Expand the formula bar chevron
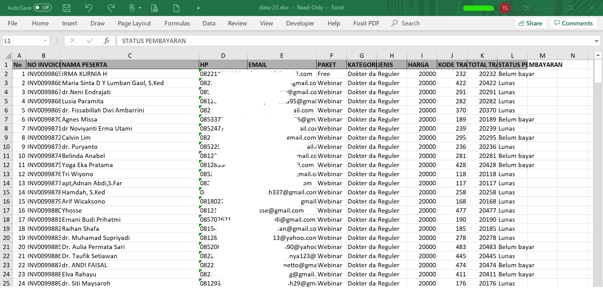This screenshot has height=288, width=603. (596, 41)
